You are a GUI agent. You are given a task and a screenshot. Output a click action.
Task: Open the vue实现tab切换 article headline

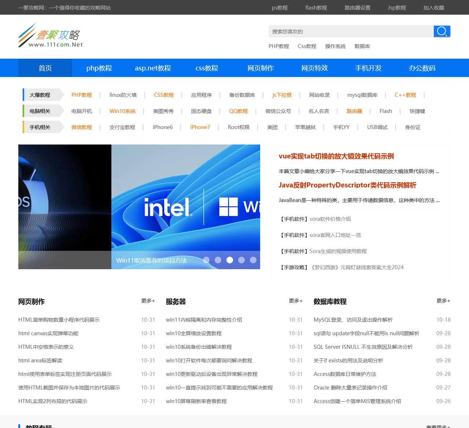tap(336, 156)
